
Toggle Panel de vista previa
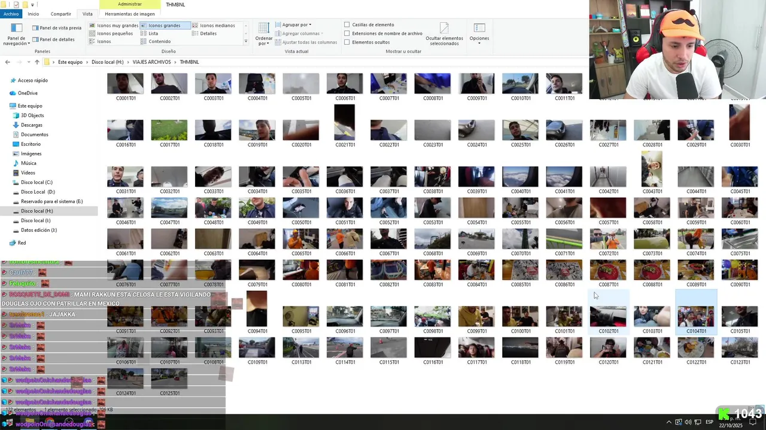(x=56, y=27)
